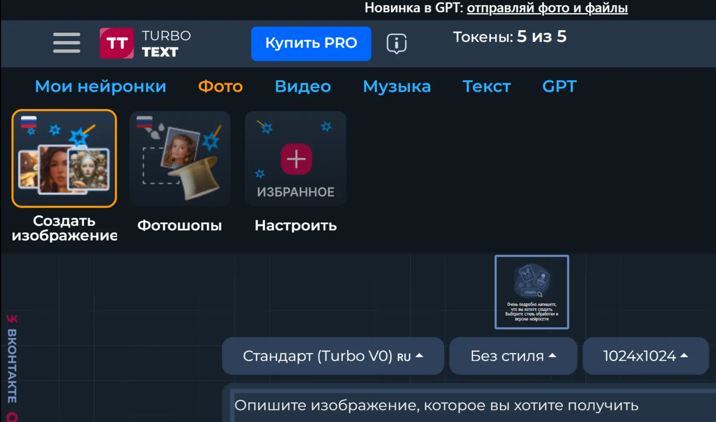Open the Без стиля style dropdown
Screen dimensions: 716x422
click(x=513, y=356)
